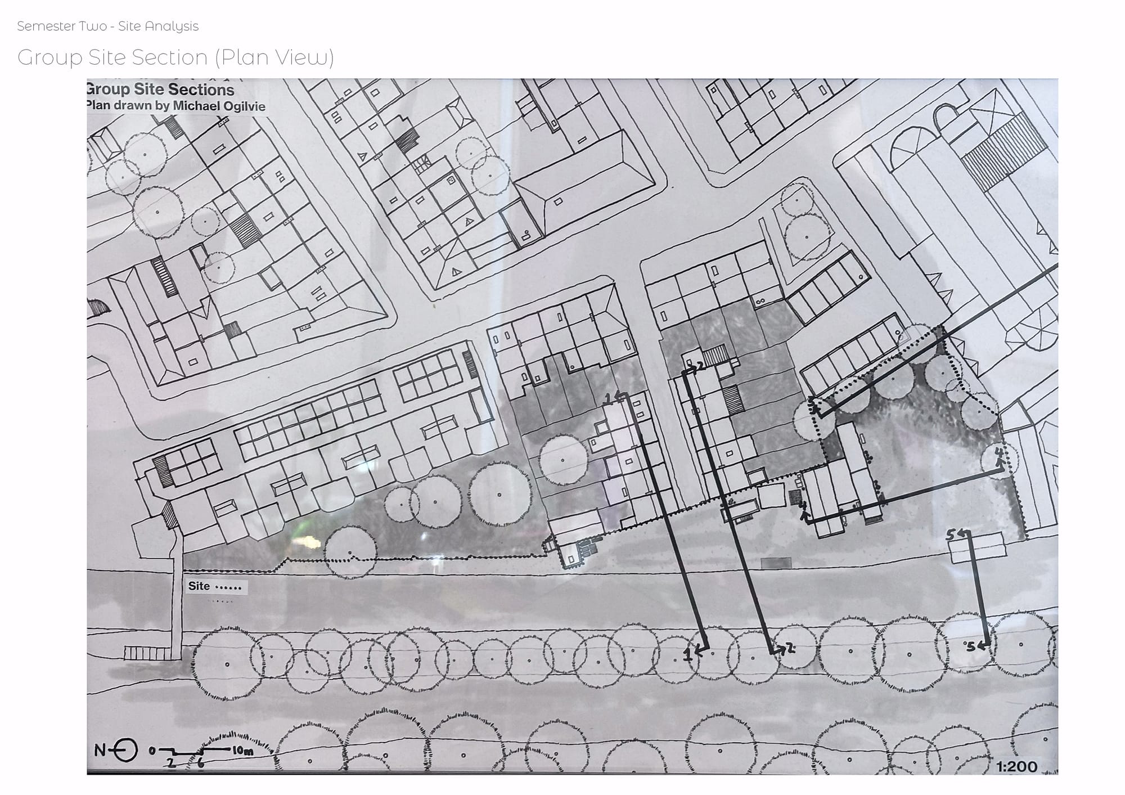
Task: Click 'Group Site Section (Plan View)' page title
Action: click(x=175, y=57)
